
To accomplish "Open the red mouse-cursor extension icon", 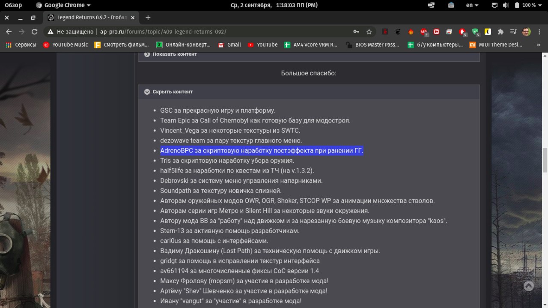I will tap(462, 32).
